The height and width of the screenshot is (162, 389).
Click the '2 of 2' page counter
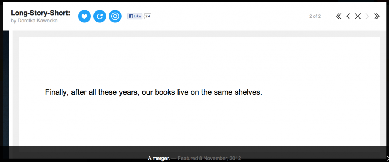pyautogui.click(x=315, y=16)
